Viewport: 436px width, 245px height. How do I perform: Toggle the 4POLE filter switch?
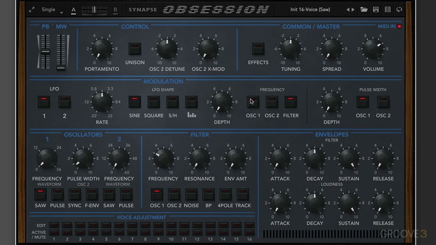pyautogui.click(x=225, y=195)
